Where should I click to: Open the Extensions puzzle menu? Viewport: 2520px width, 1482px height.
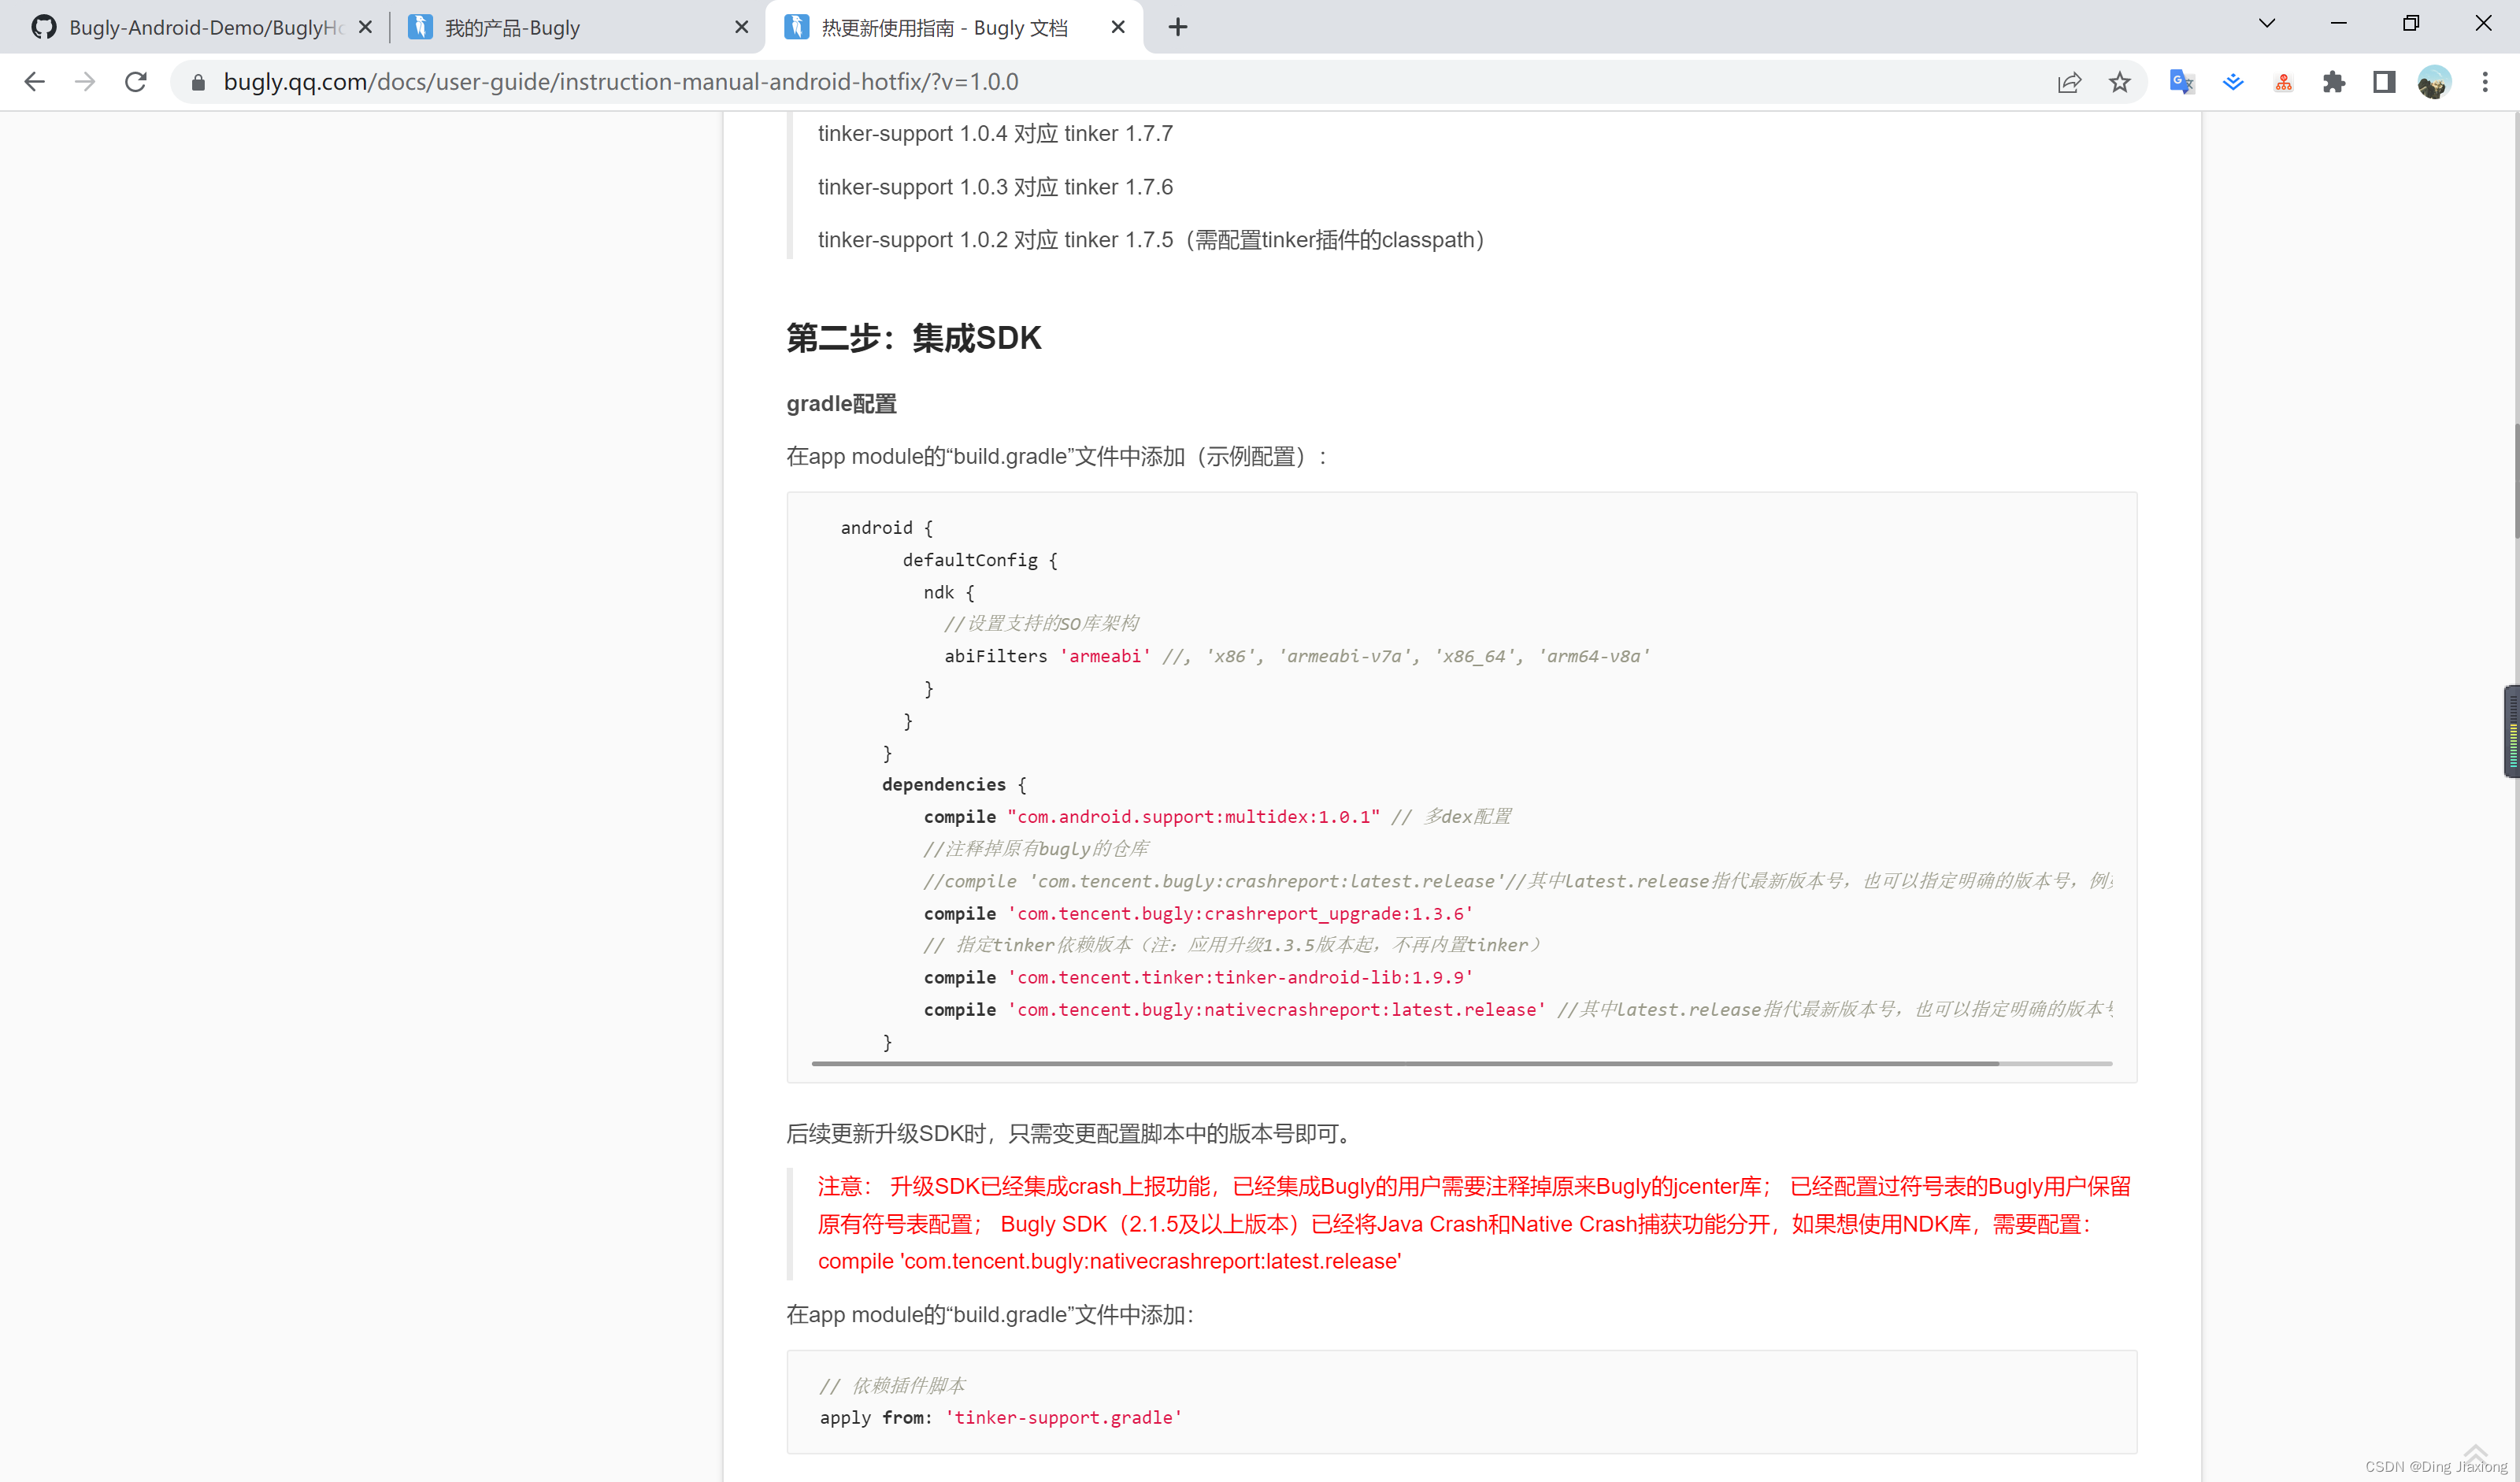2333,82
